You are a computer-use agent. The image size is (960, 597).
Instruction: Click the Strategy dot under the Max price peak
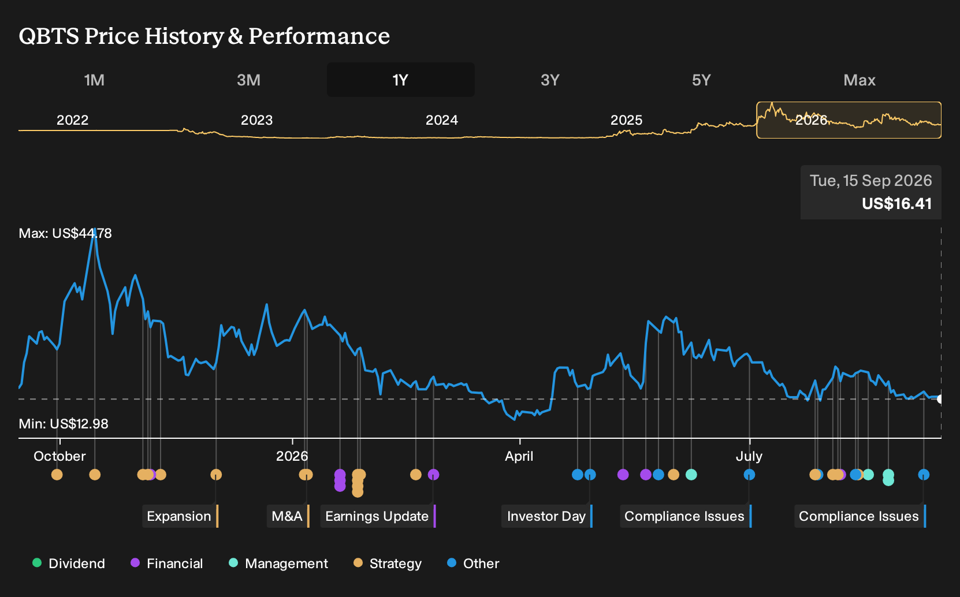pyautogui.click(x=95, y=475)
